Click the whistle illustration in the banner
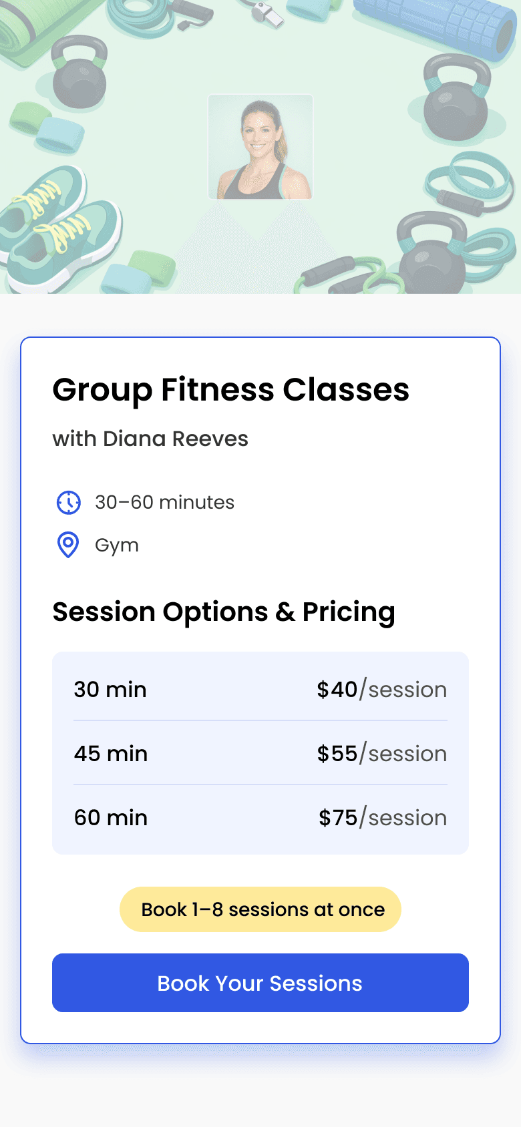 coord(267,11)
